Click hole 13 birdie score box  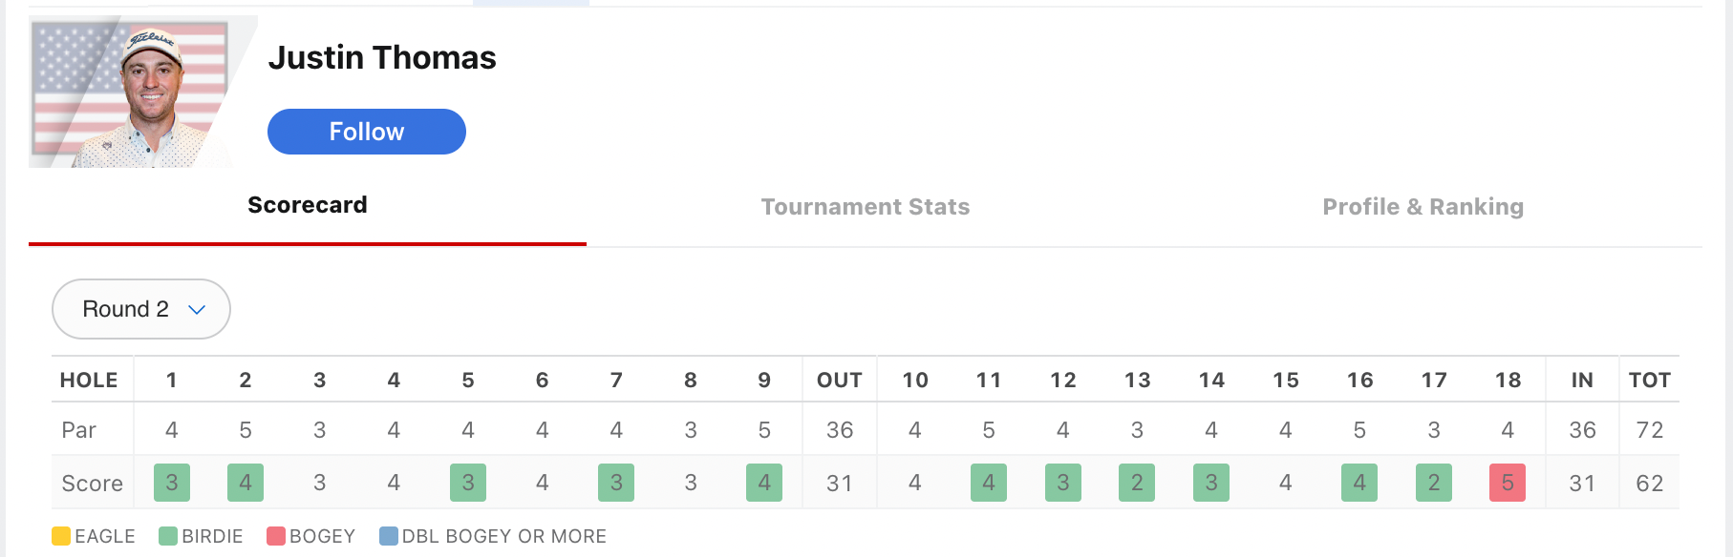coord(1137,483)
